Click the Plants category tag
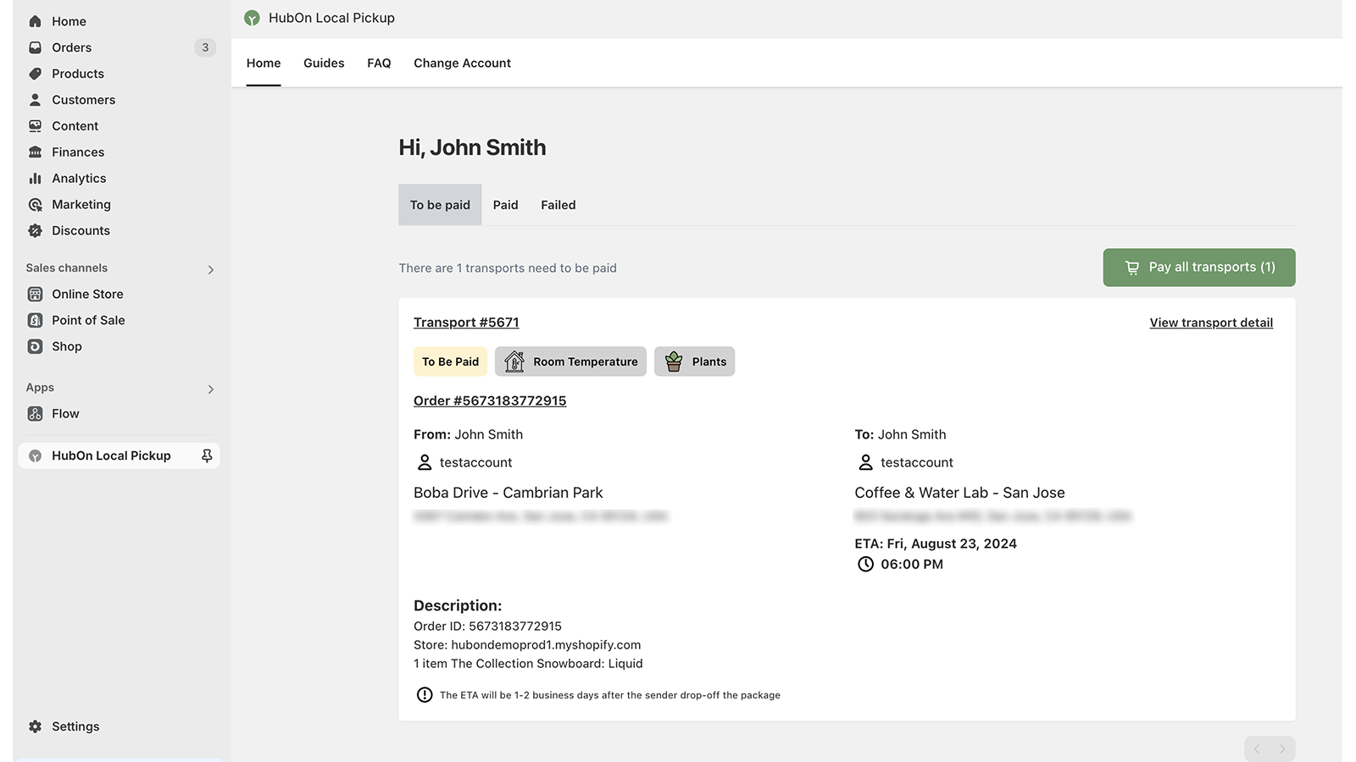The height and width of the screenshot is (762, 1356). (694, 362)
